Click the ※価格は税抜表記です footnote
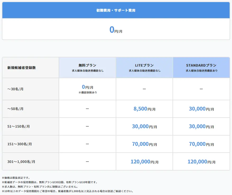This screenshot has height=195, width=232. pos(16,178)
